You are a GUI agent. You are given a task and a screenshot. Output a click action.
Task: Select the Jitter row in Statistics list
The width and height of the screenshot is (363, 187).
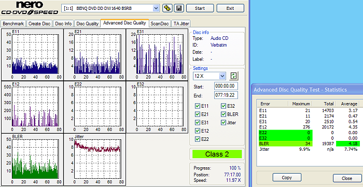pyautogui.click(x=309, y=149)
